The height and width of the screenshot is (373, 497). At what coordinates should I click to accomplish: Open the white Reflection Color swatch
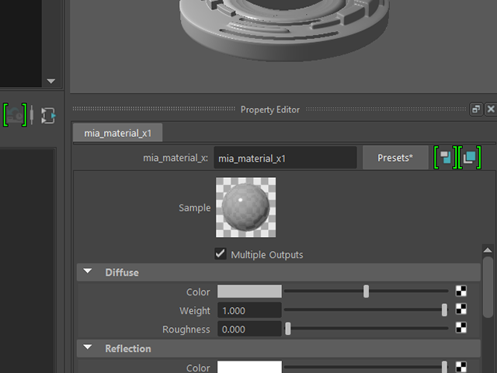click(x=249, y=367)
